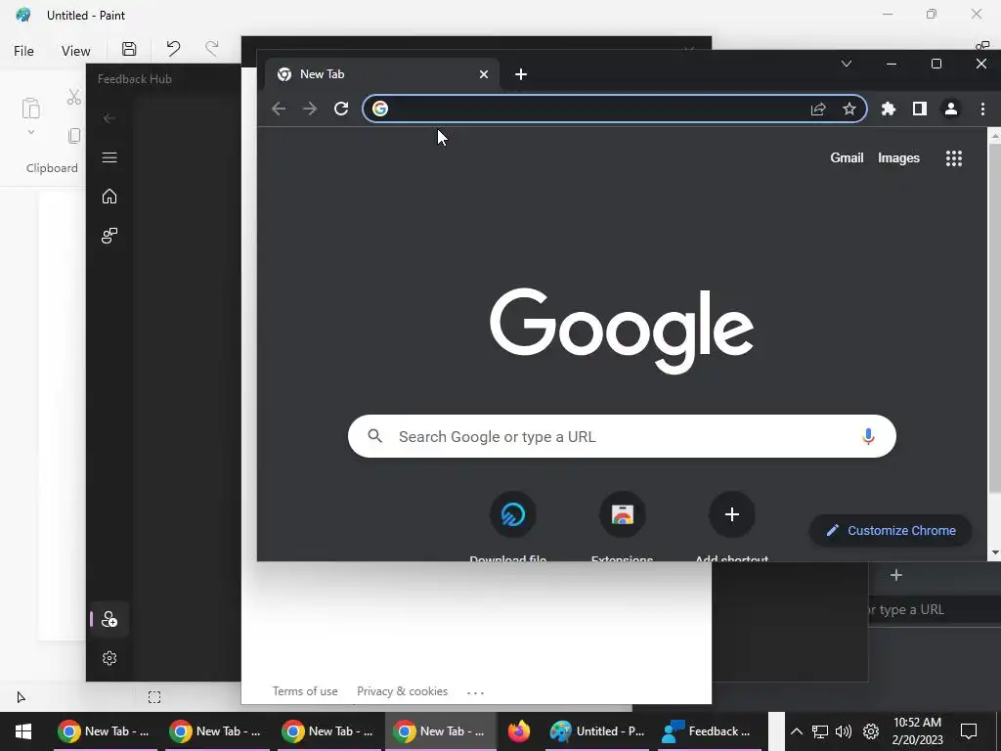Open Google apps grid icon

[954, 158]
